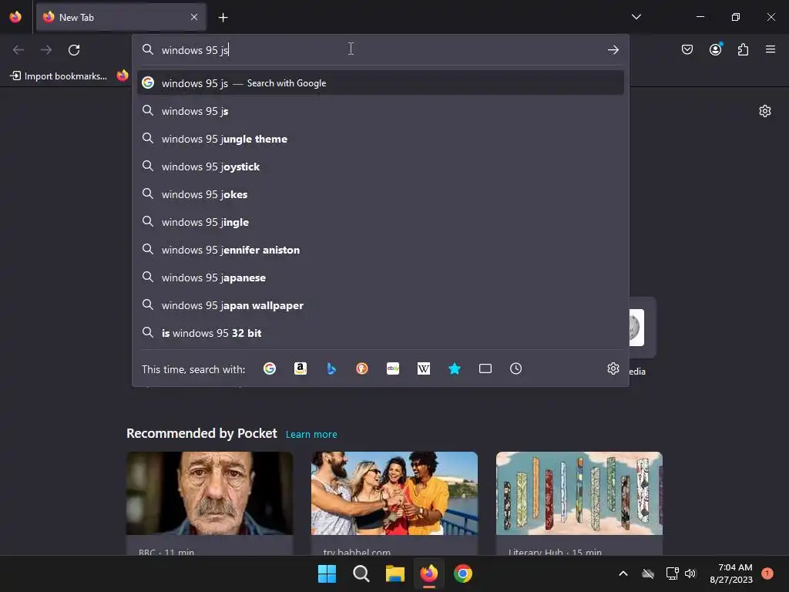789x592 pixels.
Task: Search this time with Google icon
Action: click(270, 369)
